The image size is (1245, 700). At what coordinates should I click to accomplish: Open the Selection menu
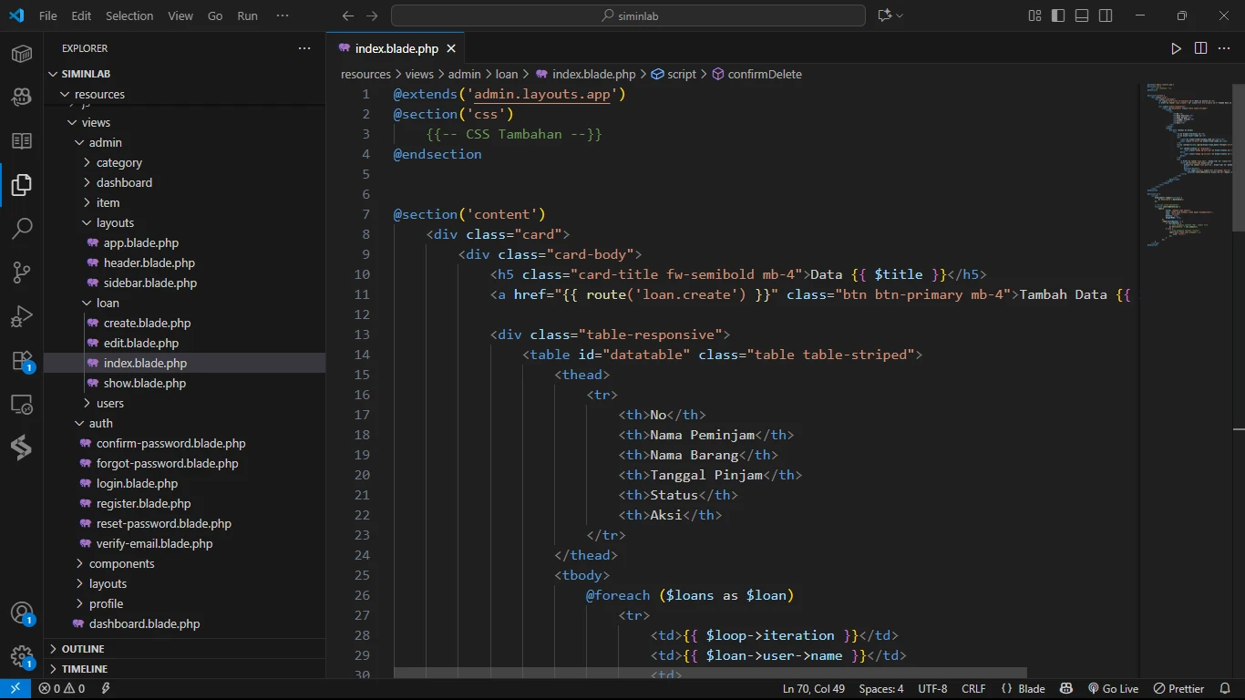129,15
